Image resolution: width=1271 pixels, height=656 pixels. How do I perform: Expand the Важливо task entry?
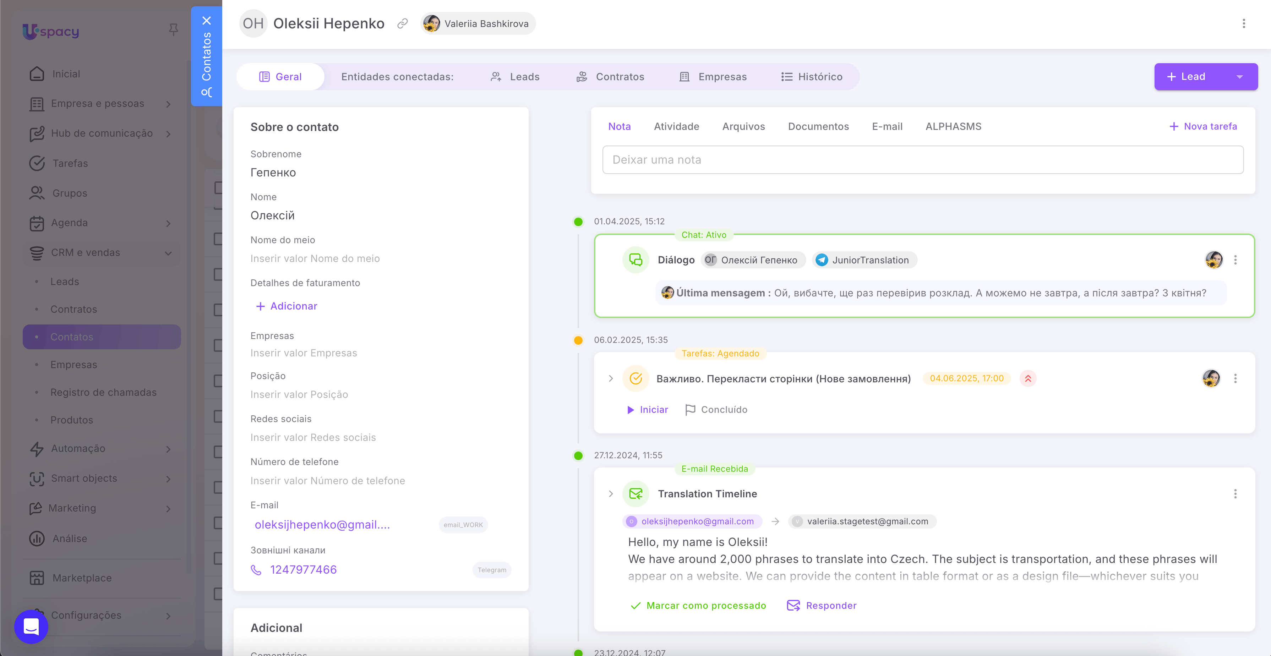[x=611, y=378]
